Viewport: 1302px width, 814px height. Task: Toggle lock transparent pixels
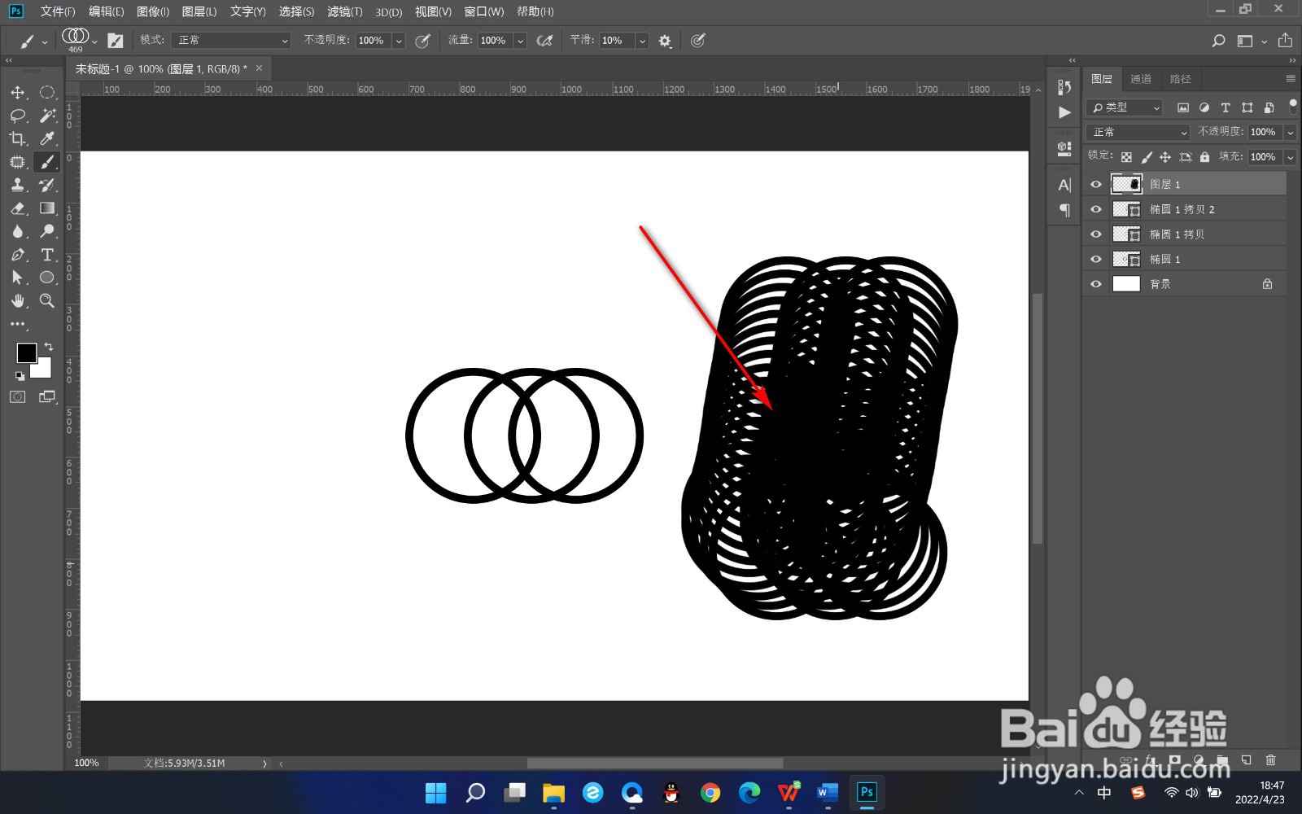pyautogui.click(x=1126, y=157)
